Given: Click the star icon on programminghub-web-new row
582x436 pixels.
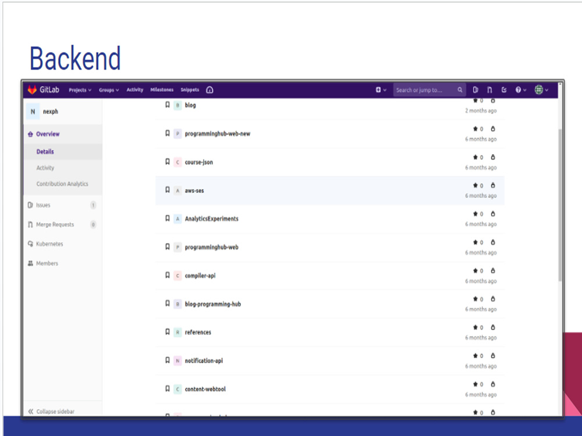Looking at the screenshot, I should tap(475, 128).
